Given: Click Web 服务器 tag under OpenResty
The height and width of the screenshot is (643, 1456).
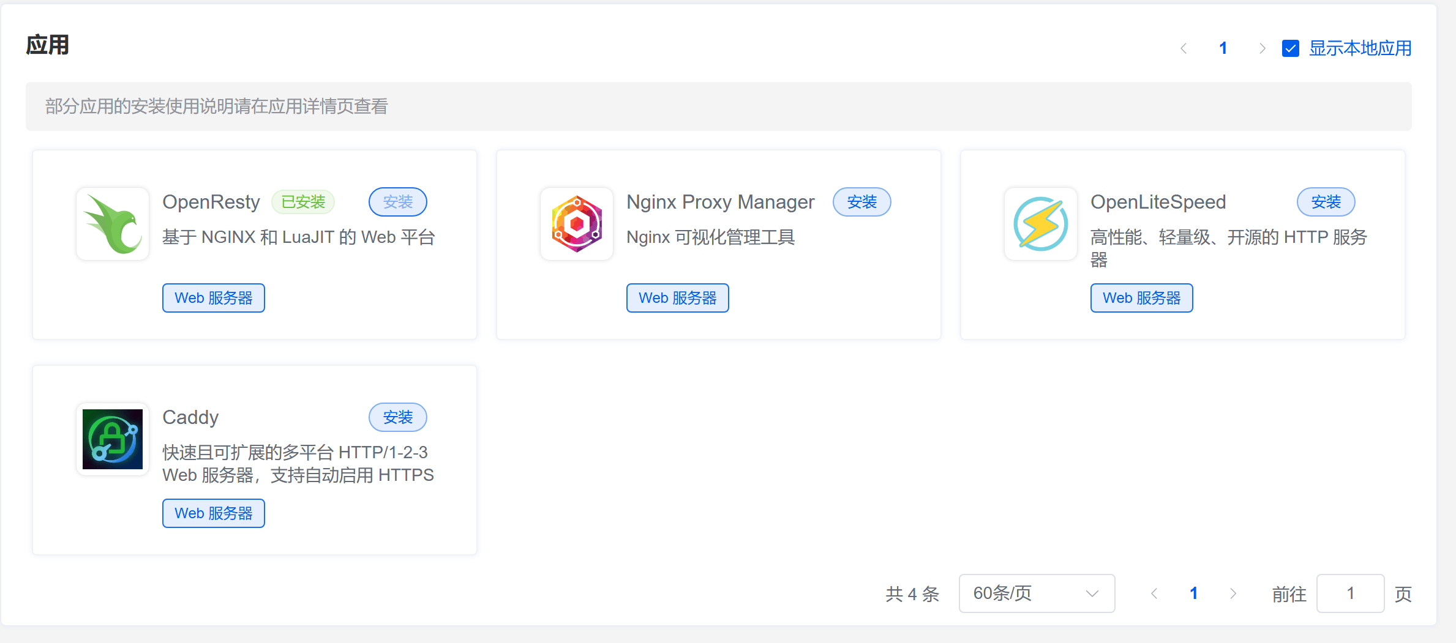Looking at the screenshot, I should point(213,298).
